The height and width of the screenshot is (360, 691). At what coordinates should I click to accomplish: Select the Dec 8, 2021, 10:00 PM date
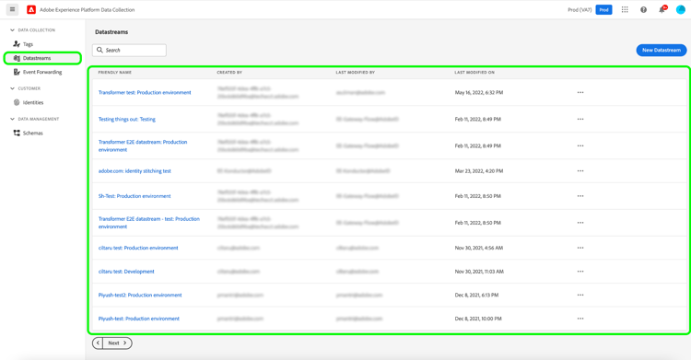pyautogui.click(x=477, y=319)
